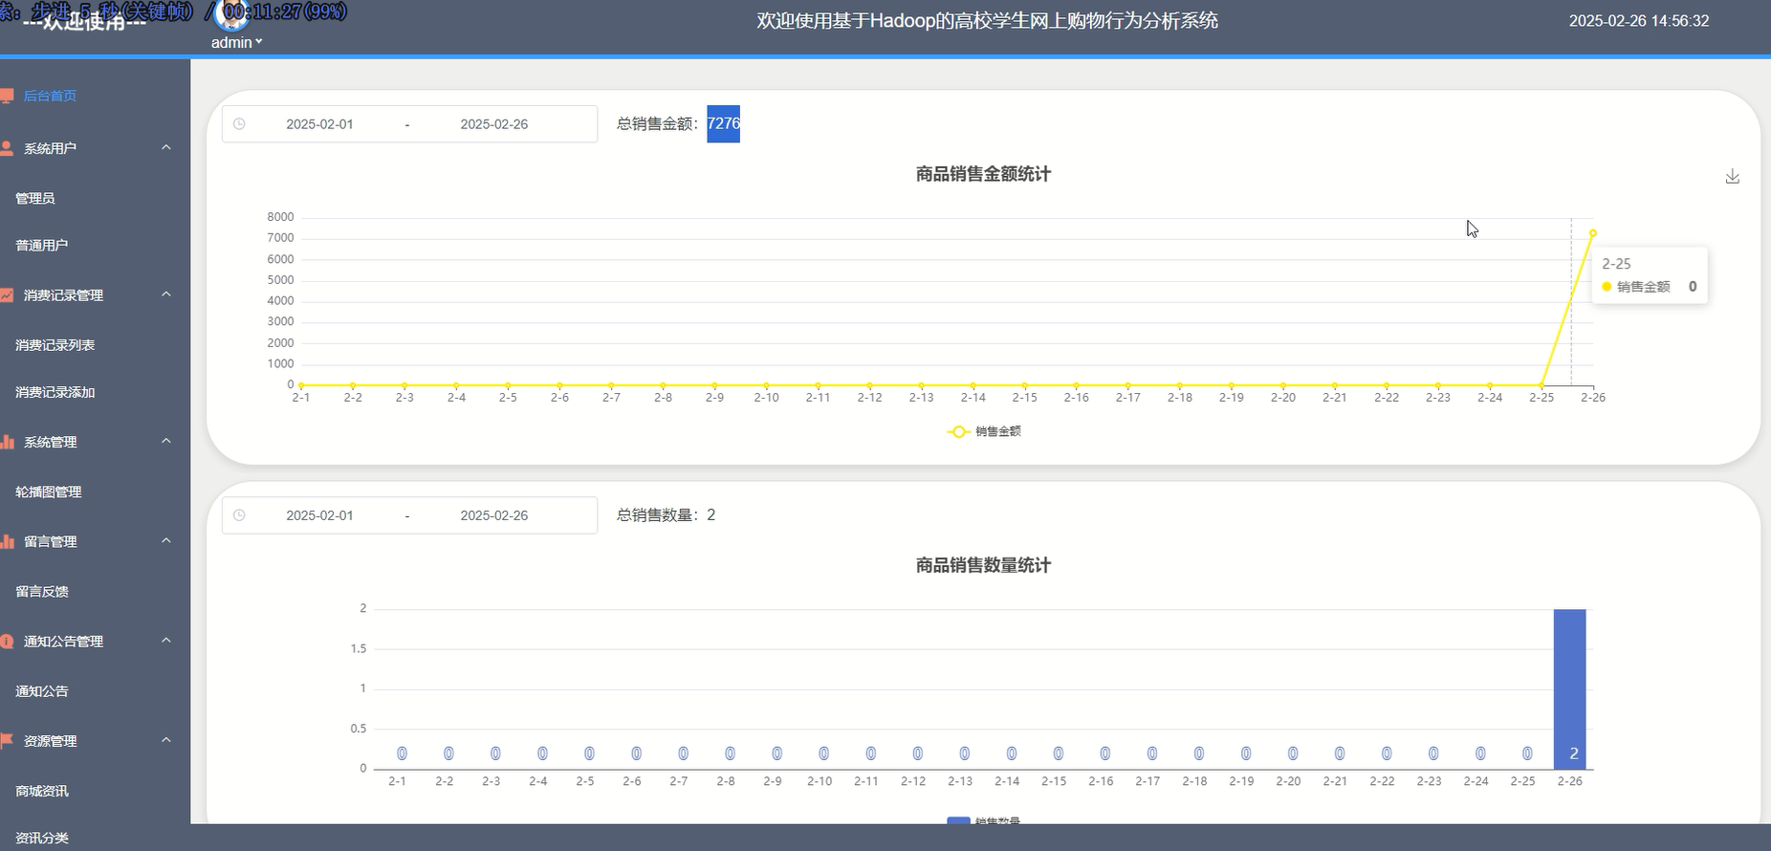Click the system title mentioning Hadoop
The height and width of the screenshot is (851, 1771).
point(987,21)
